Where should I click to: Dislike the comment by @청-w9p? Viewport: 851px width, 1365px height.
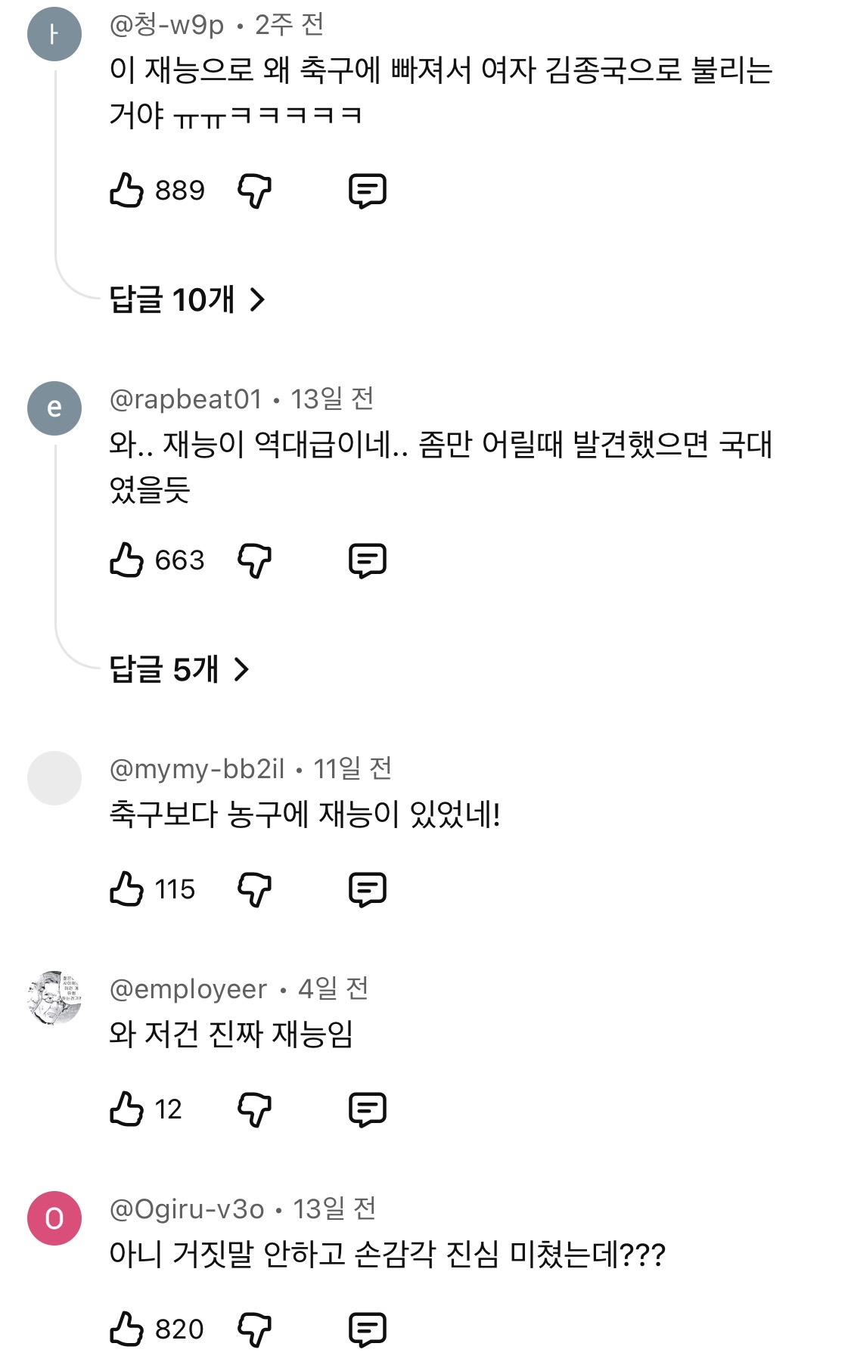pyautogui.click(x=254, y=191)
